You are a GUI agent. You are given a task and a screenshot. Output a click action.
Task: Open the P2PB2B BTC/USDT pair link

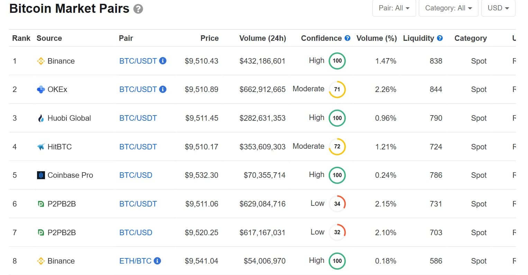click(138, 204)
